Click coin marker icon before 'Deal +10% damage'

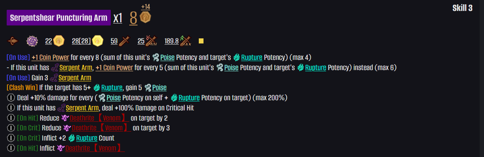[x=11, y=98]
